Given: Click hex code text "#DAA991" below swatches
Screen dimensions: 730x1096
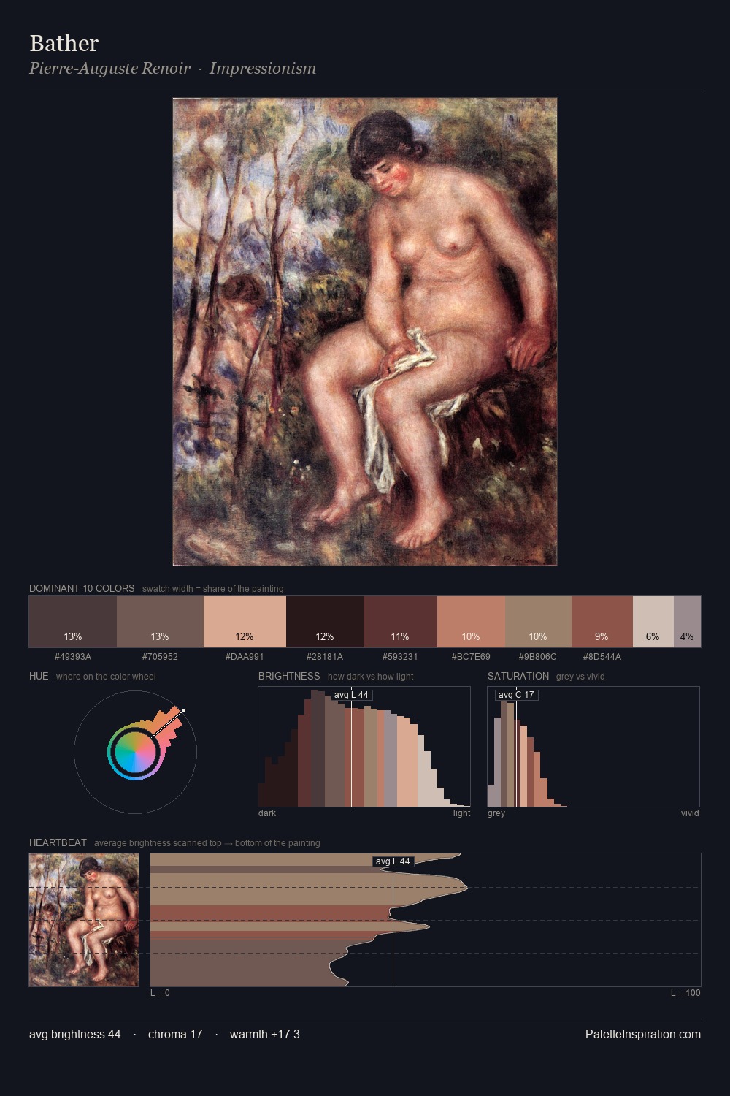Looking at the screenshot, I should (245, 657).
